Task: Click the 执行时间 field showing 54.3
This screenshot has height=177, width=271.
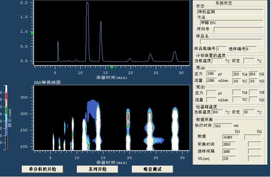Action: click(x=223, y=126)
